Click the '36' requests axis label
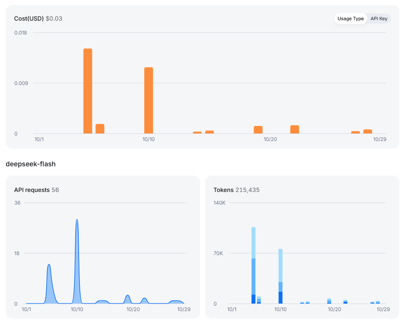 click(x=17, y=203)
